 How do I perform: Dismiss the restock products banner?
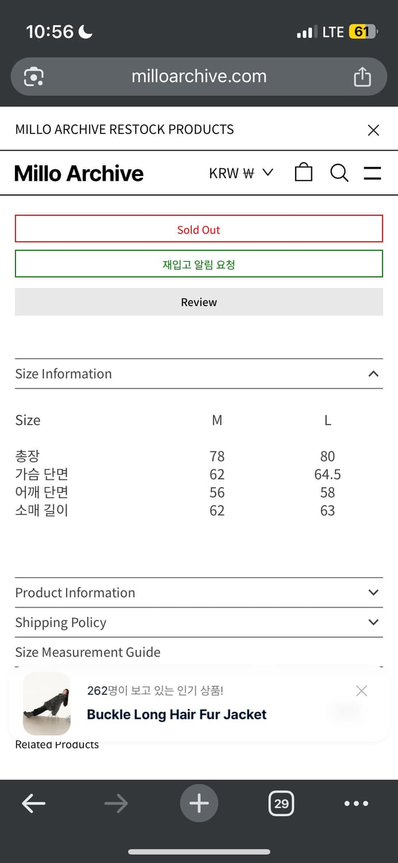(x=373, y=130)
